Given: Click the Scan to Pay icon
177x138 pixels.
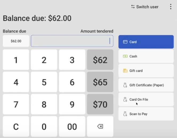Looking at the screenshot, I should pos(125,114).
